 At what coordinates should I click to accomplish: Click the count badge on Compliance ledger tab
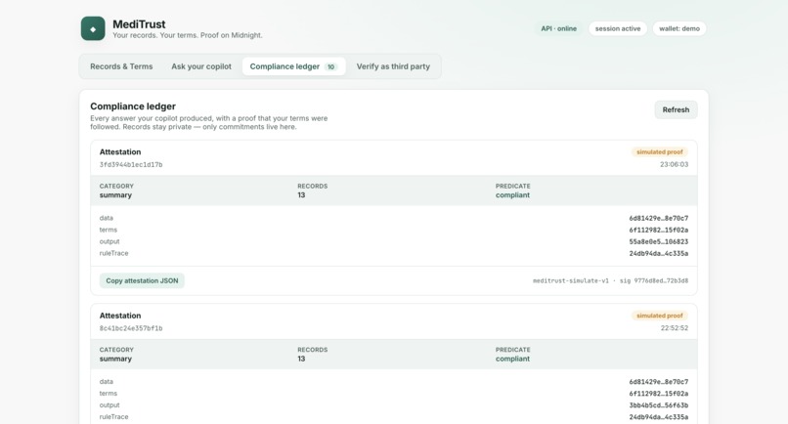click(330, 66)
